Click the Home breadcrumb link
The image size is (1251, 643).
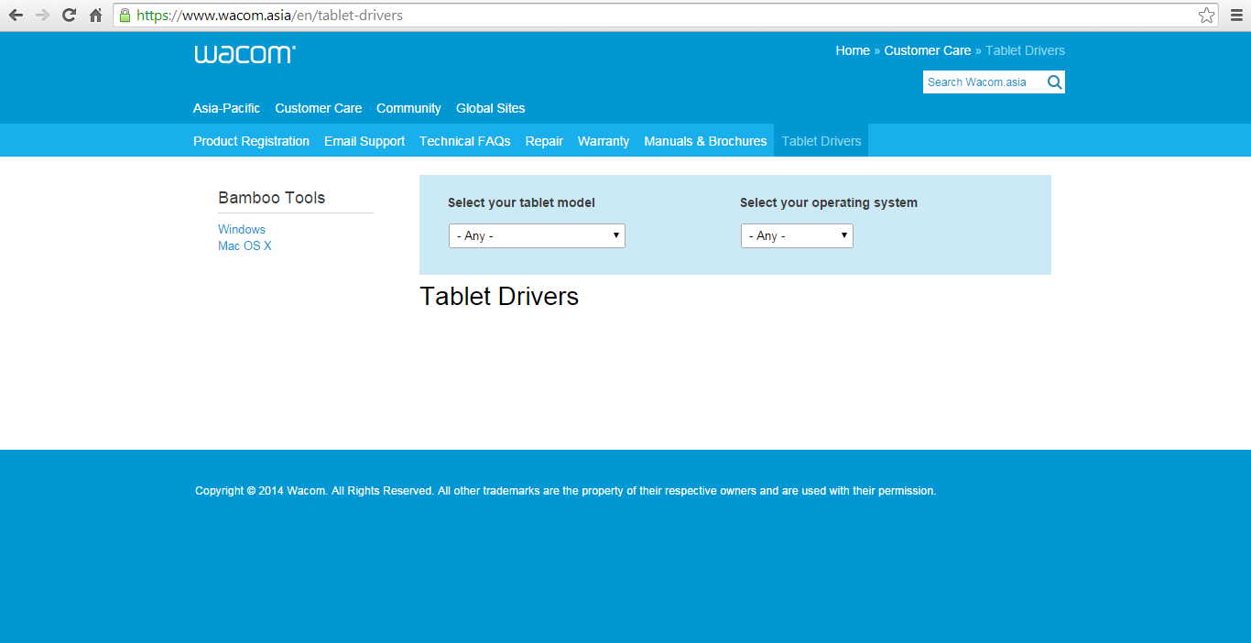(x=853, y=50)
